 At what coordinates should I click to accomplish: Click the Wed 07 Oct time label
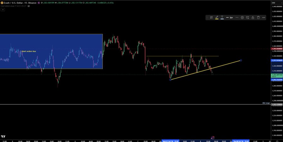[x=170, y=141]
